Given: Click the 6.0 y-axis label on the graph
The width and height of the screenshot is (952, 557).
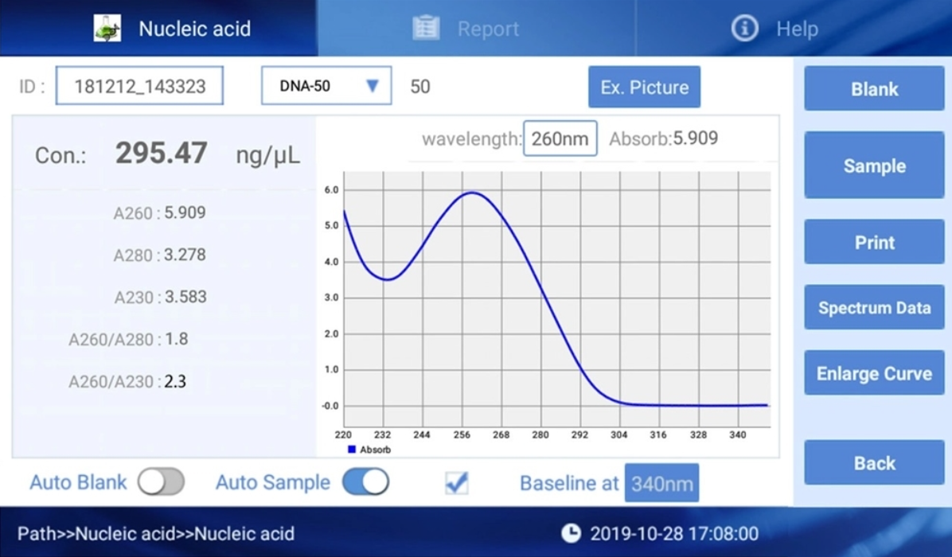Looking at the screenshot, I should click(331, 190).
